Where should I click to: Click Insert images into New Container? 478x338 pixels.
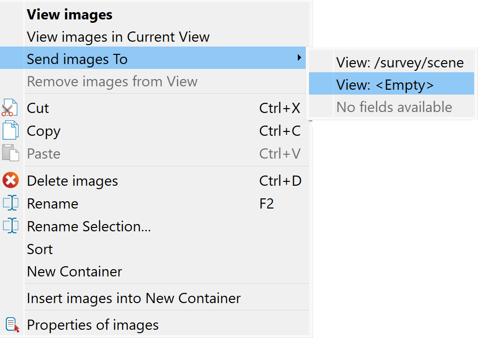pos(134,298)
